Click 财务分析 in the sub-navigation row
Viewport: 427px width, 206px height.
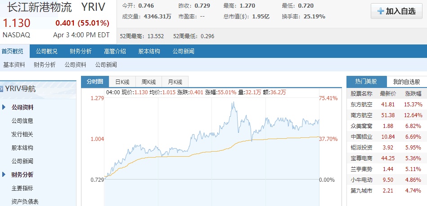45,65
